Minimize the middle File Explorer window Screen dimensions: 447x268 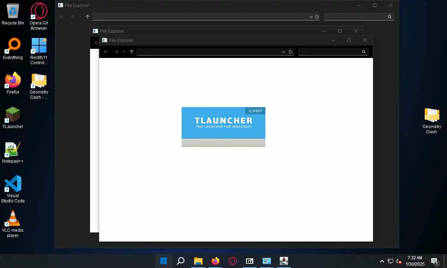(324, 31)
